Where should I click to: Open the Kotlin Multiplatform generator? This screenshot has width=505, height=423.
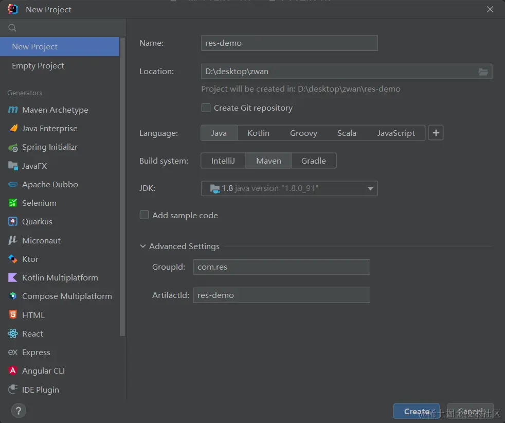click(x=60, y=277)
